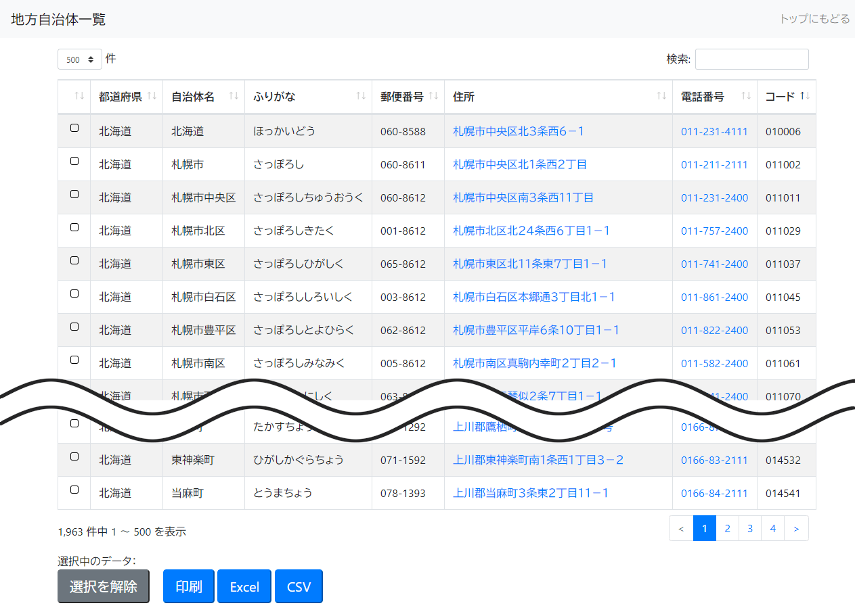Call phone number 011-741-2400
Viewport: 855px width, 614px height.
point(714,264)
